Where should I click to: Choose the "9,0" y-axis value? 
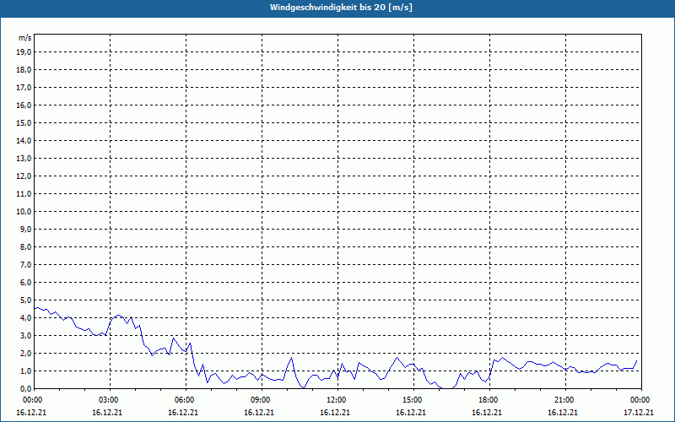coord(25,229)
